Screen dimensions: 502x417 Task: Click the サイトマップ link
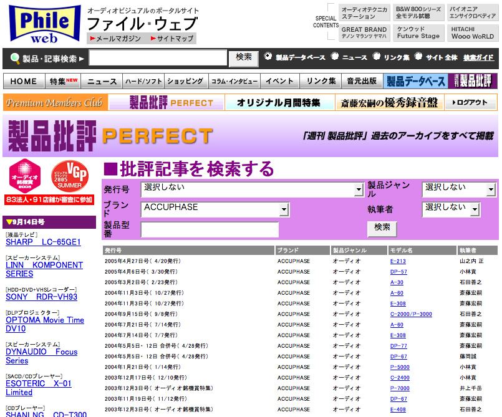point(172,39)
